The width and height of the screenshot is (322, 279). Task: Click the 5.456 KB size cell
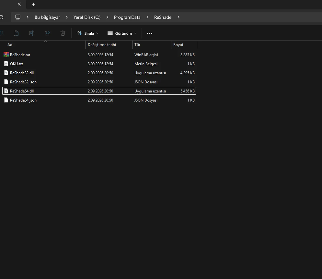pyautogui.click(x=188, y=91)
